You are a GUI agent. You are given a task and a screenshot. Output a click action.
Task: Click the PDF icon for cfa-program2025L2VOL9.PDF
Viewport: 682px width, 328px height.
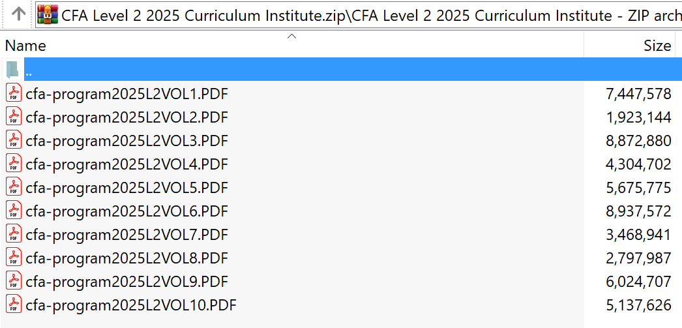(x=14, y=281)
